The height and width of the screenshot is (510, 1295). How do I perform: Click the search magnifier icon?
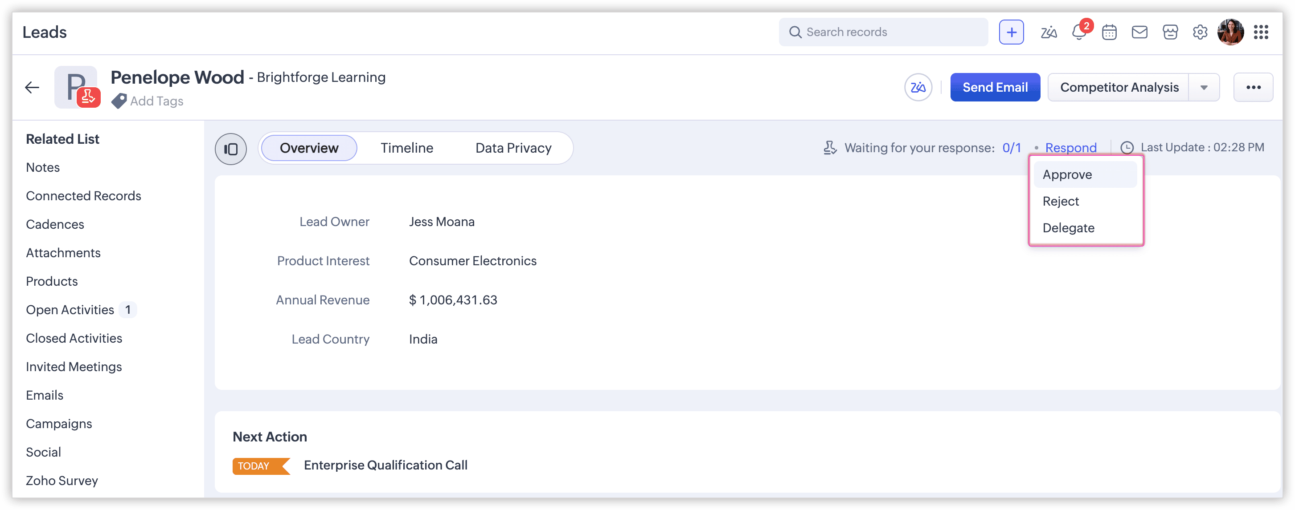click(795, 32)
